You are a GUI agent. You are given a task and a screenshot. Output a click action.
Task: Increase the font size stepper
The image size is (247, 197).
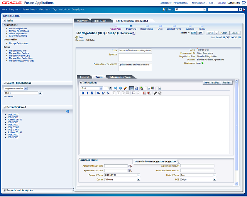click(x=110, y=87)
